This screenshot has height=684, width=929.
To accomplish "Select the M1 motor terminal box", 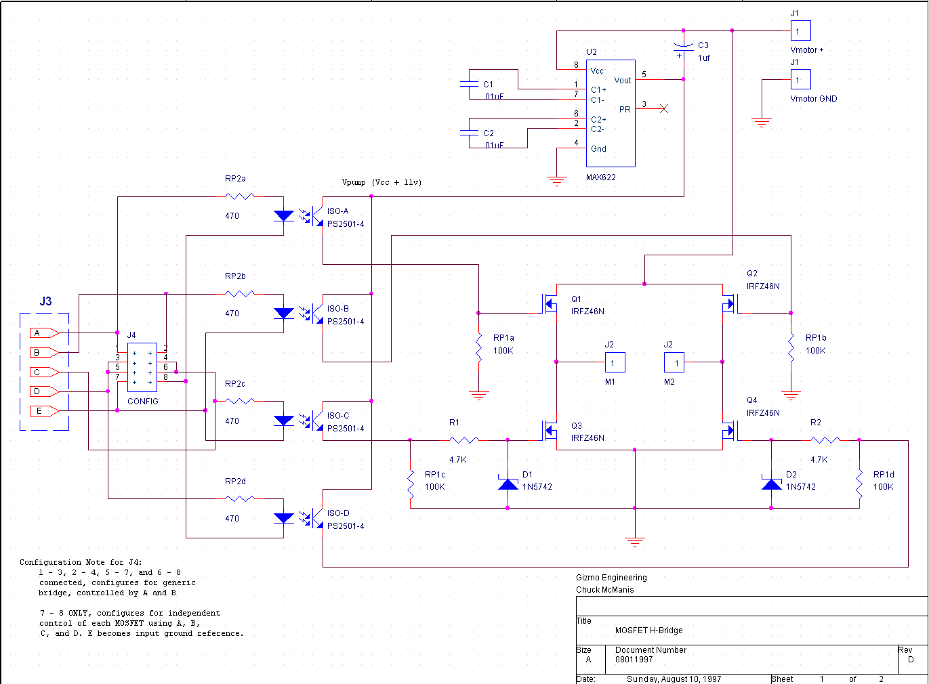I will point(615,363).
